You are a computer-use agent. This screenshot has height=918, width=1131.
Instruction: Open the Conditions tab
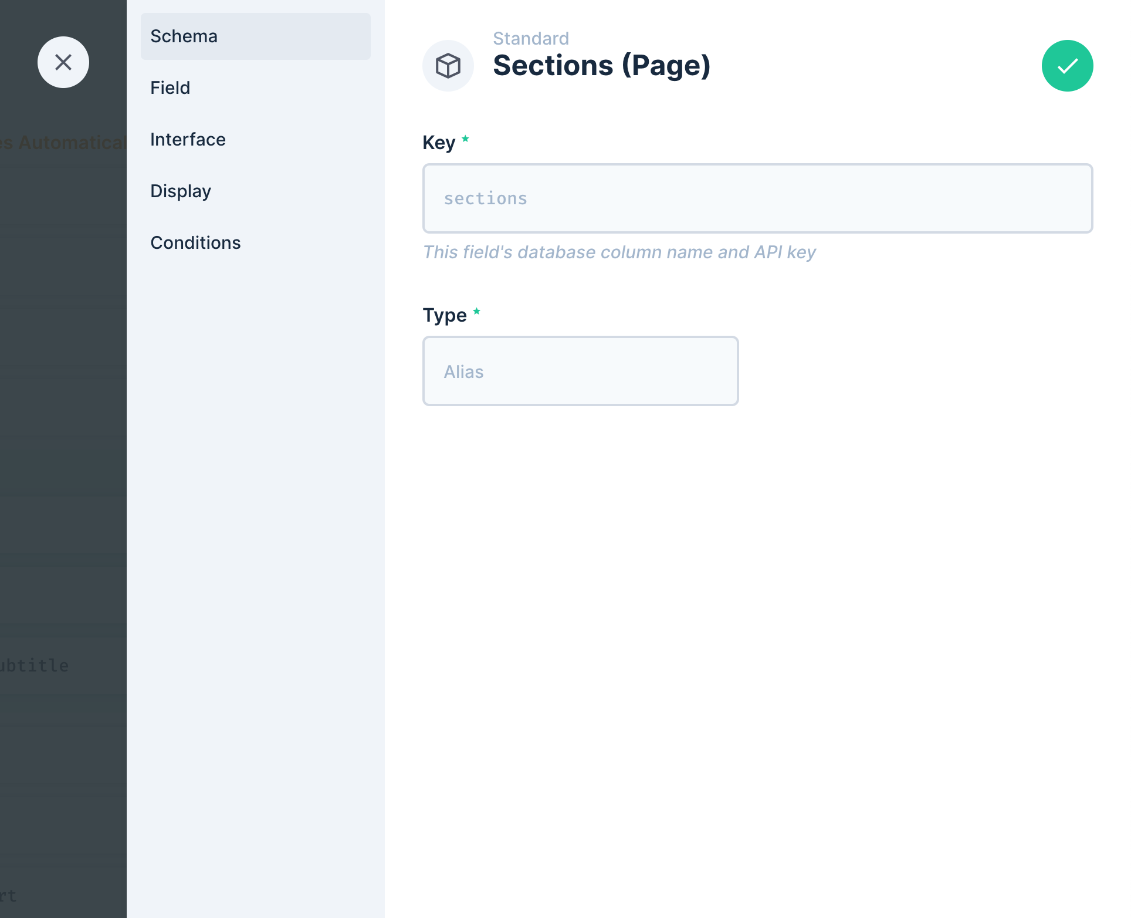pyautogui.click(x=256, y=243)
